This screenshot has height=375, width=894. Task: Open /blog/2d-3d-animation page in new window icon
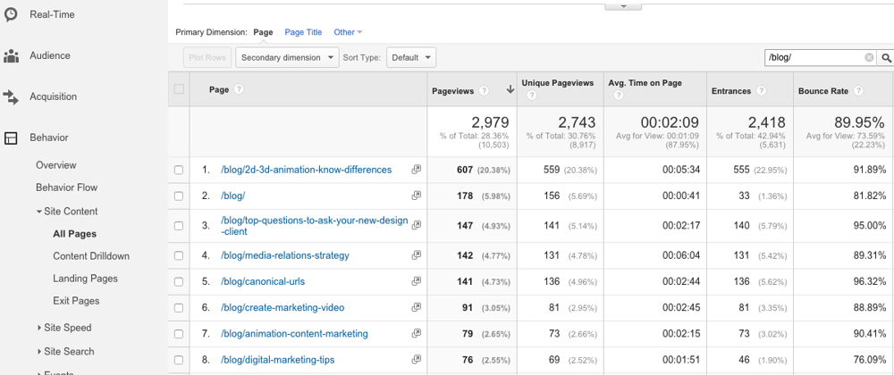click(x=417, y=170)
